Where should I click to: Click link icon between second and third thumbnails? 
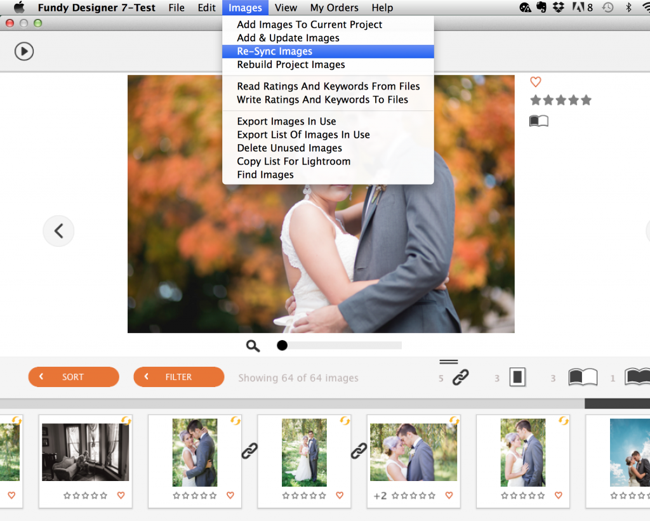click(249, 451)
